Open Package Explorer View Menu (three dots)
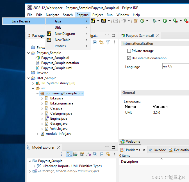 coord(114,42)
